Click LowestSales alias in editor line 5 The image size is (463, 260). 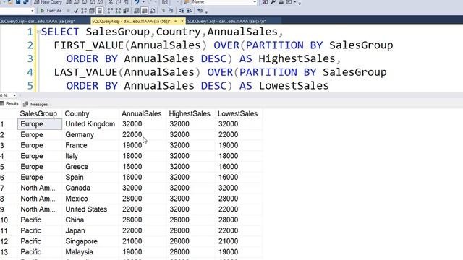pyautogui.click(x=294, y=86)
